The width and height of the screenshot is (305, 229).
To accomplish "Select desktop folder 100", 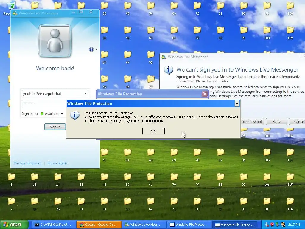I will point(267,32).
